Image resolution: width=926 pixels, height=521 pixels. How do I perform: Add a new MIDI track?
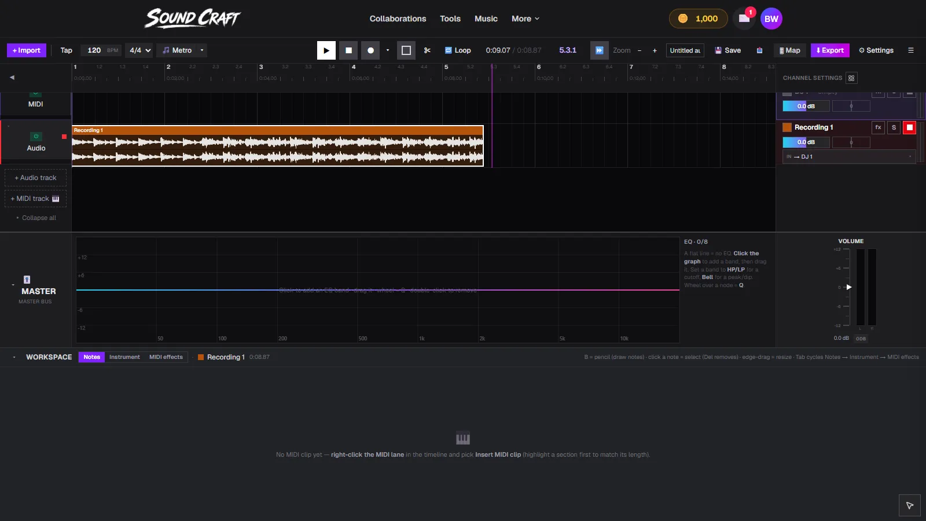coord(36,199)
